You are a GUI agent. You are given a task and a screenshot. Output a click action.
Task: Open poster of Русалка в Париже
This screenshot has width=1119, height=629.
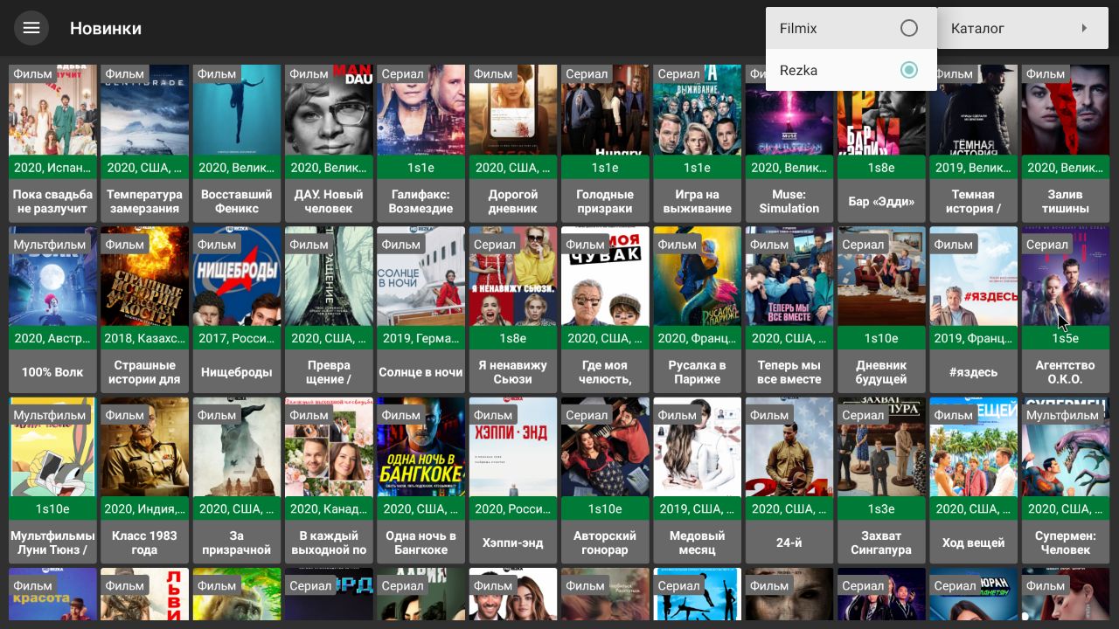pyautogui.click(x=697, y=277)
